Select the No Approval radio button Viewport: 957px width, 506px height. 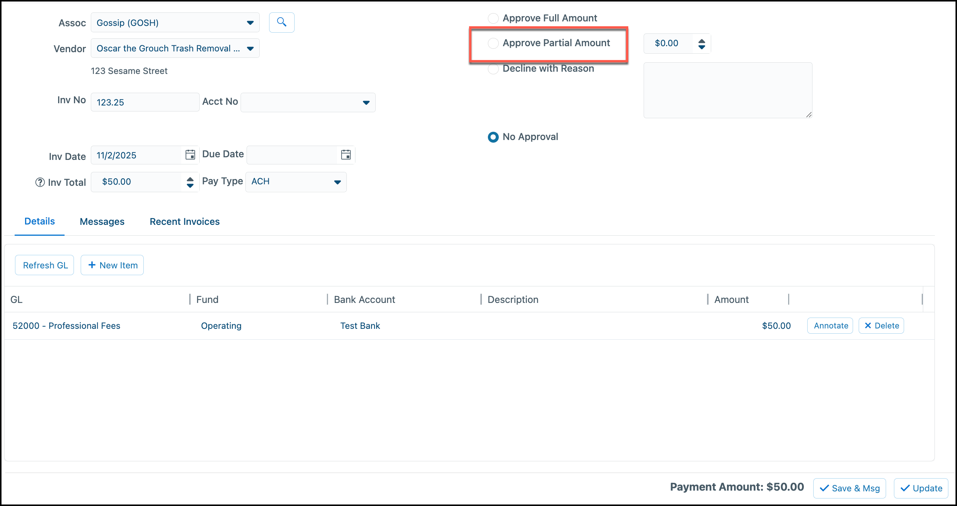coord(493,137)
